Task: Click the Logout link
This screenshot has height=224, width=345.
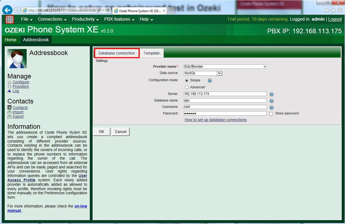Action: point(335,19)
